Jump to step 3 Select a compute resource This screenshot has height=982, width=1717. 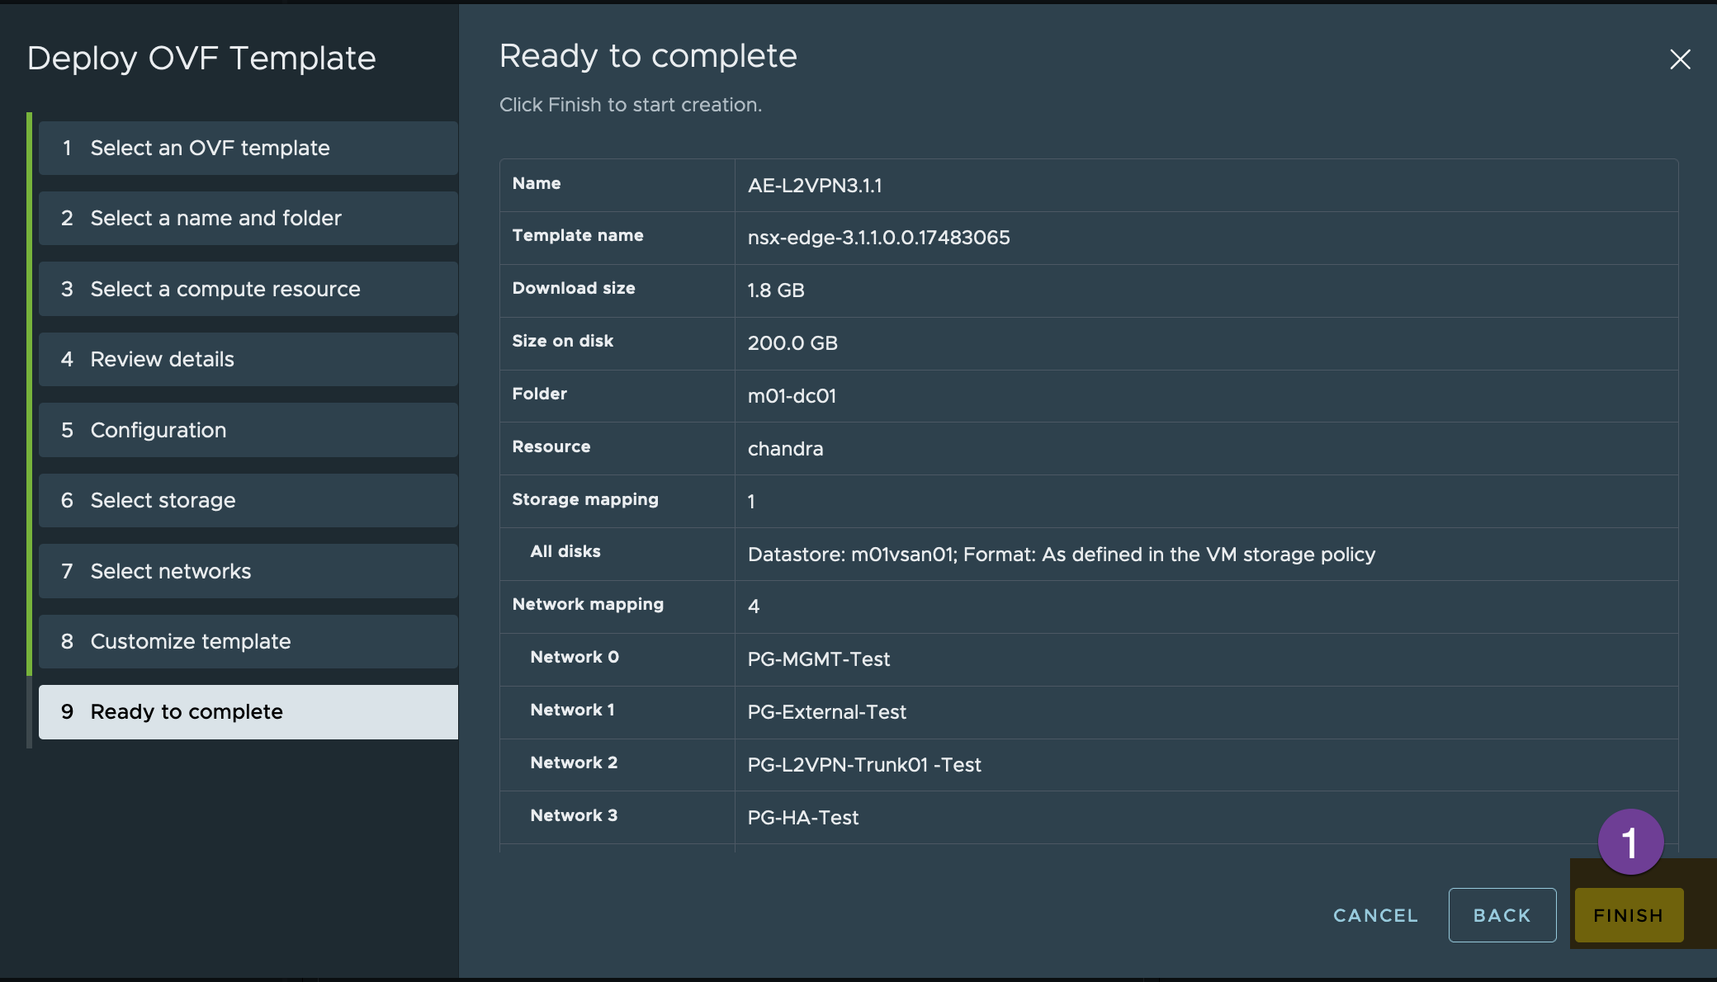248,289
